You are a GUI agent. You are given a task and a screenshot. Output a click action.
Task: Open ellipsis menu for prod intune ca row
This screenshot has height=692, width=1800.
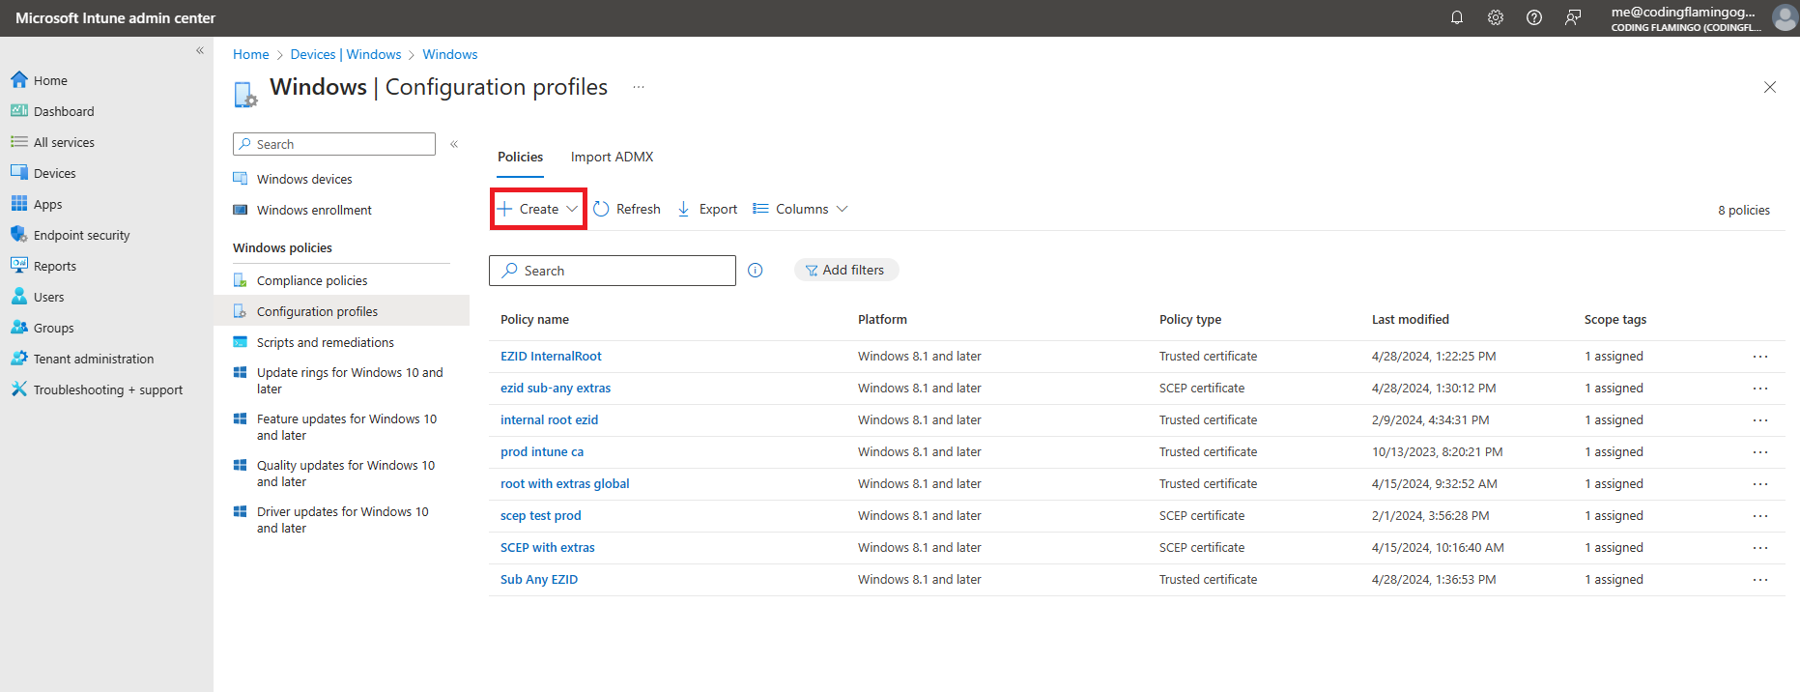[1760, 452]
